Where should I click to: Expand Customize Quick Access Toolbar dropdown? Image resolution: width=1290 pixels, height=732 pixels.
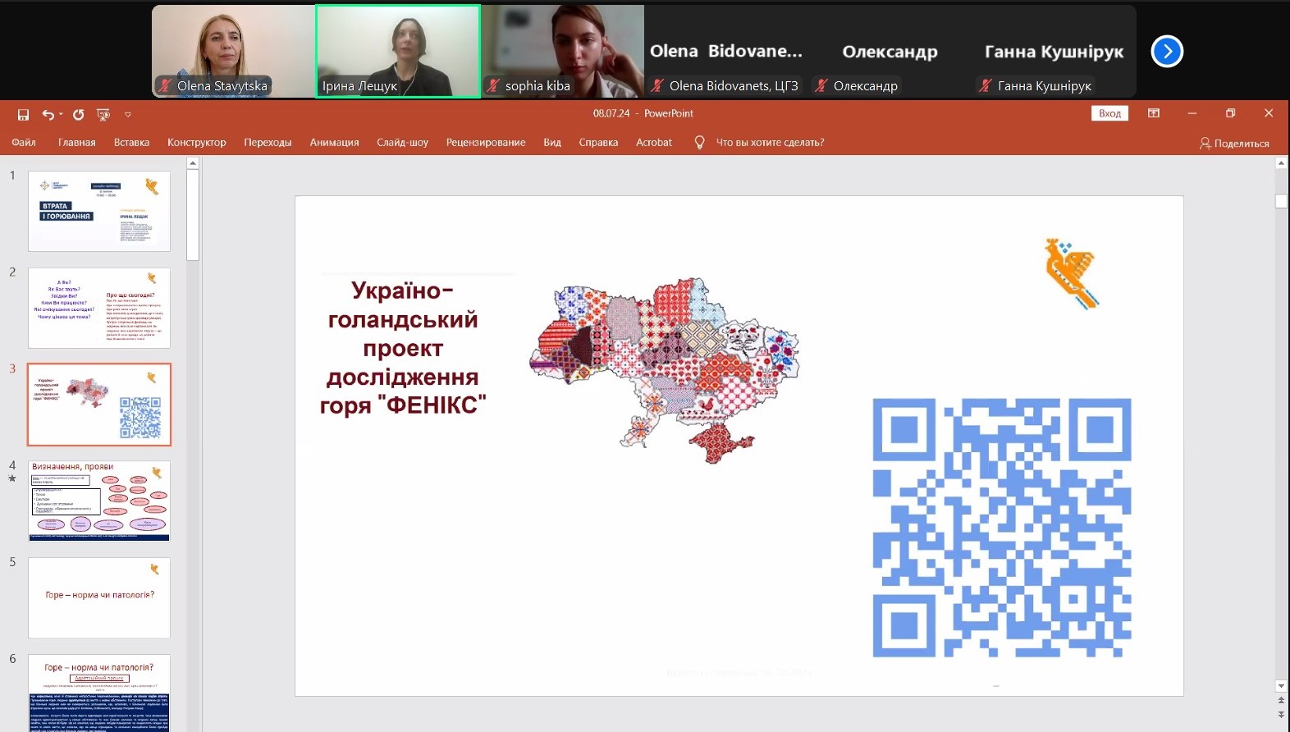(x=128, y=115)
